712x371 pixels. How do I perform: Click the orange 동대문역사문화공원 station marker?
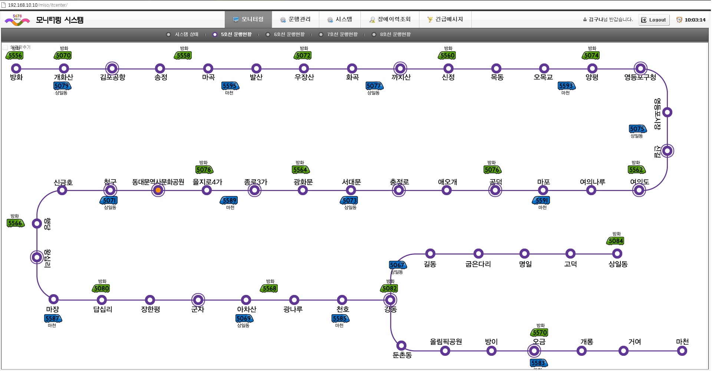pos(158,190)
